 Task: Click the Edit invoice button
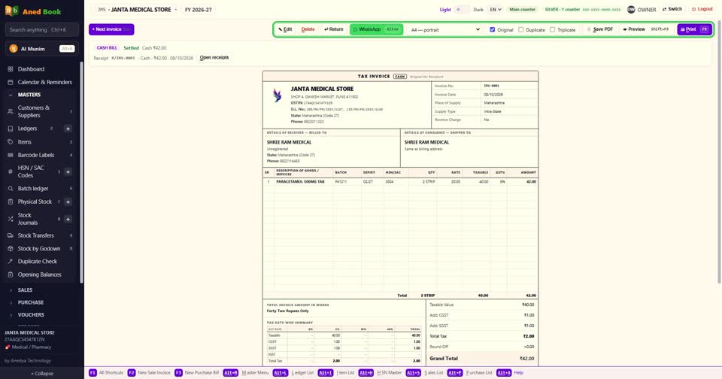286,29
